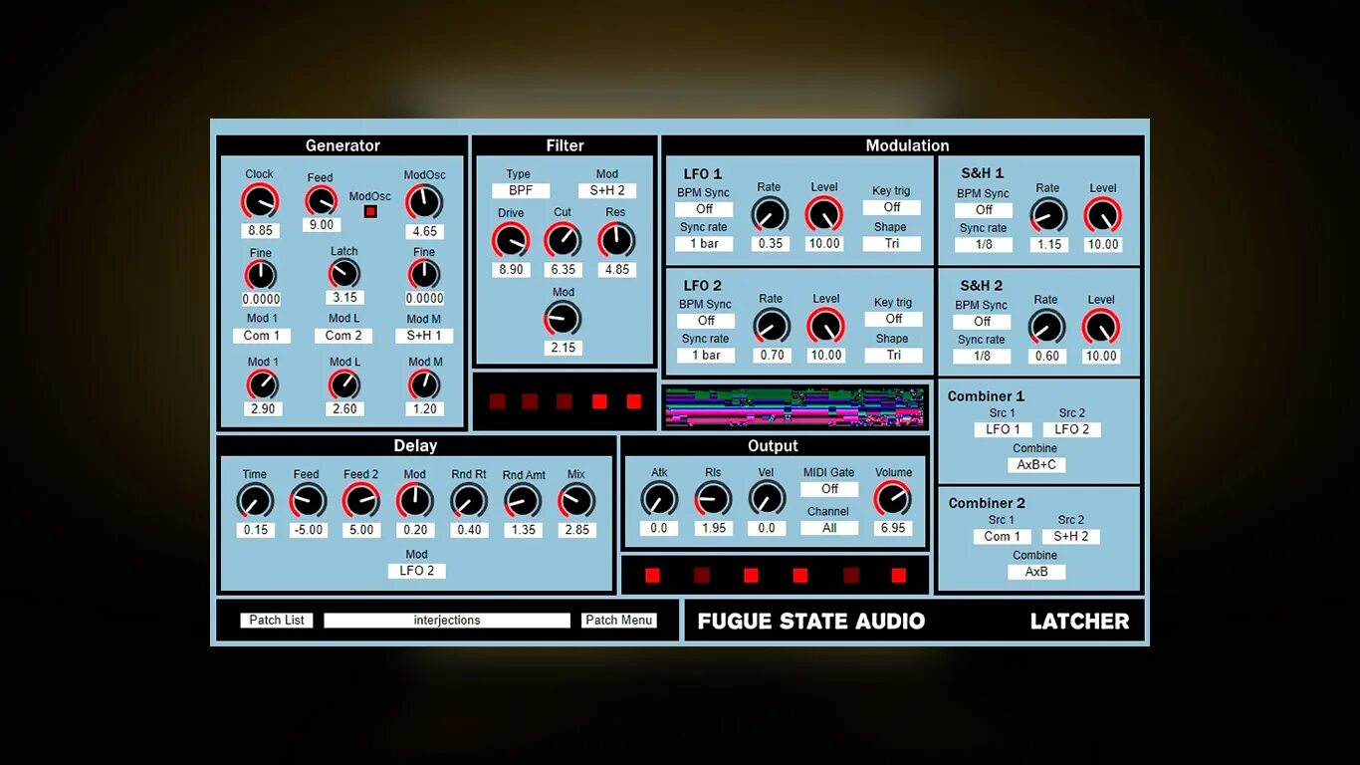1360x765 pixels.
Task: Open the Combiner 1 Combine selector
Action: point(1035,464)
